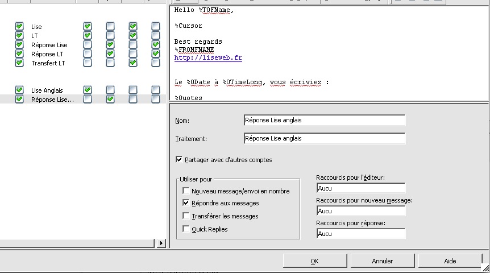Toggle "Partager avec d'autres comptes" checkbox
Screen dimensions: 490x273
pyautogui.click(x=180, y=160)
